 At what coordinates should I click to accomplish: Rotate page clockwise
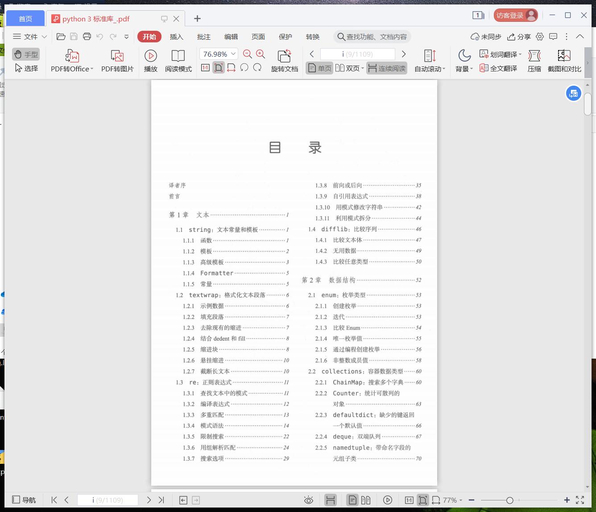(257, 68)
